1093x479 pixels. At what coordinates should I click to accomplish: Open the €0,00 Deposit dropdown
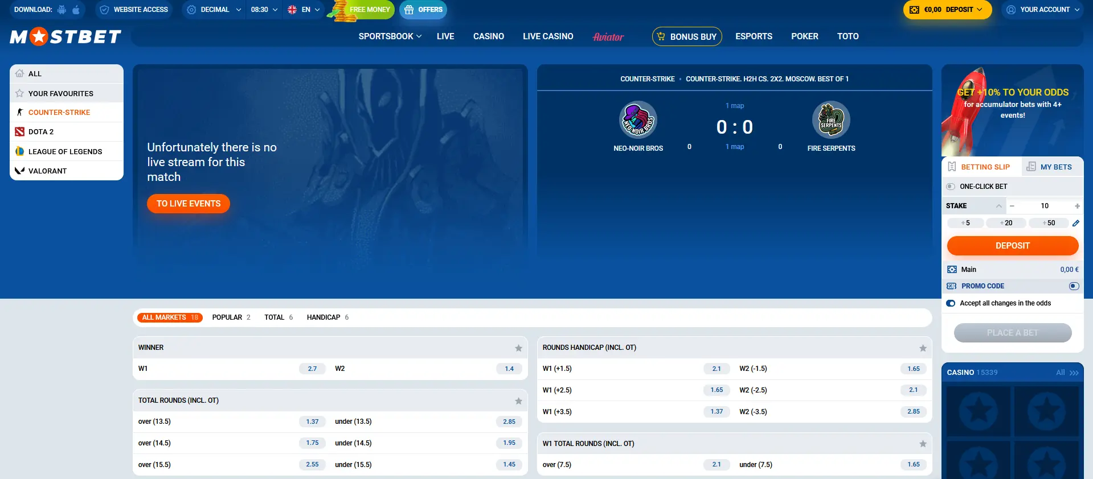(x=947, y=10)
